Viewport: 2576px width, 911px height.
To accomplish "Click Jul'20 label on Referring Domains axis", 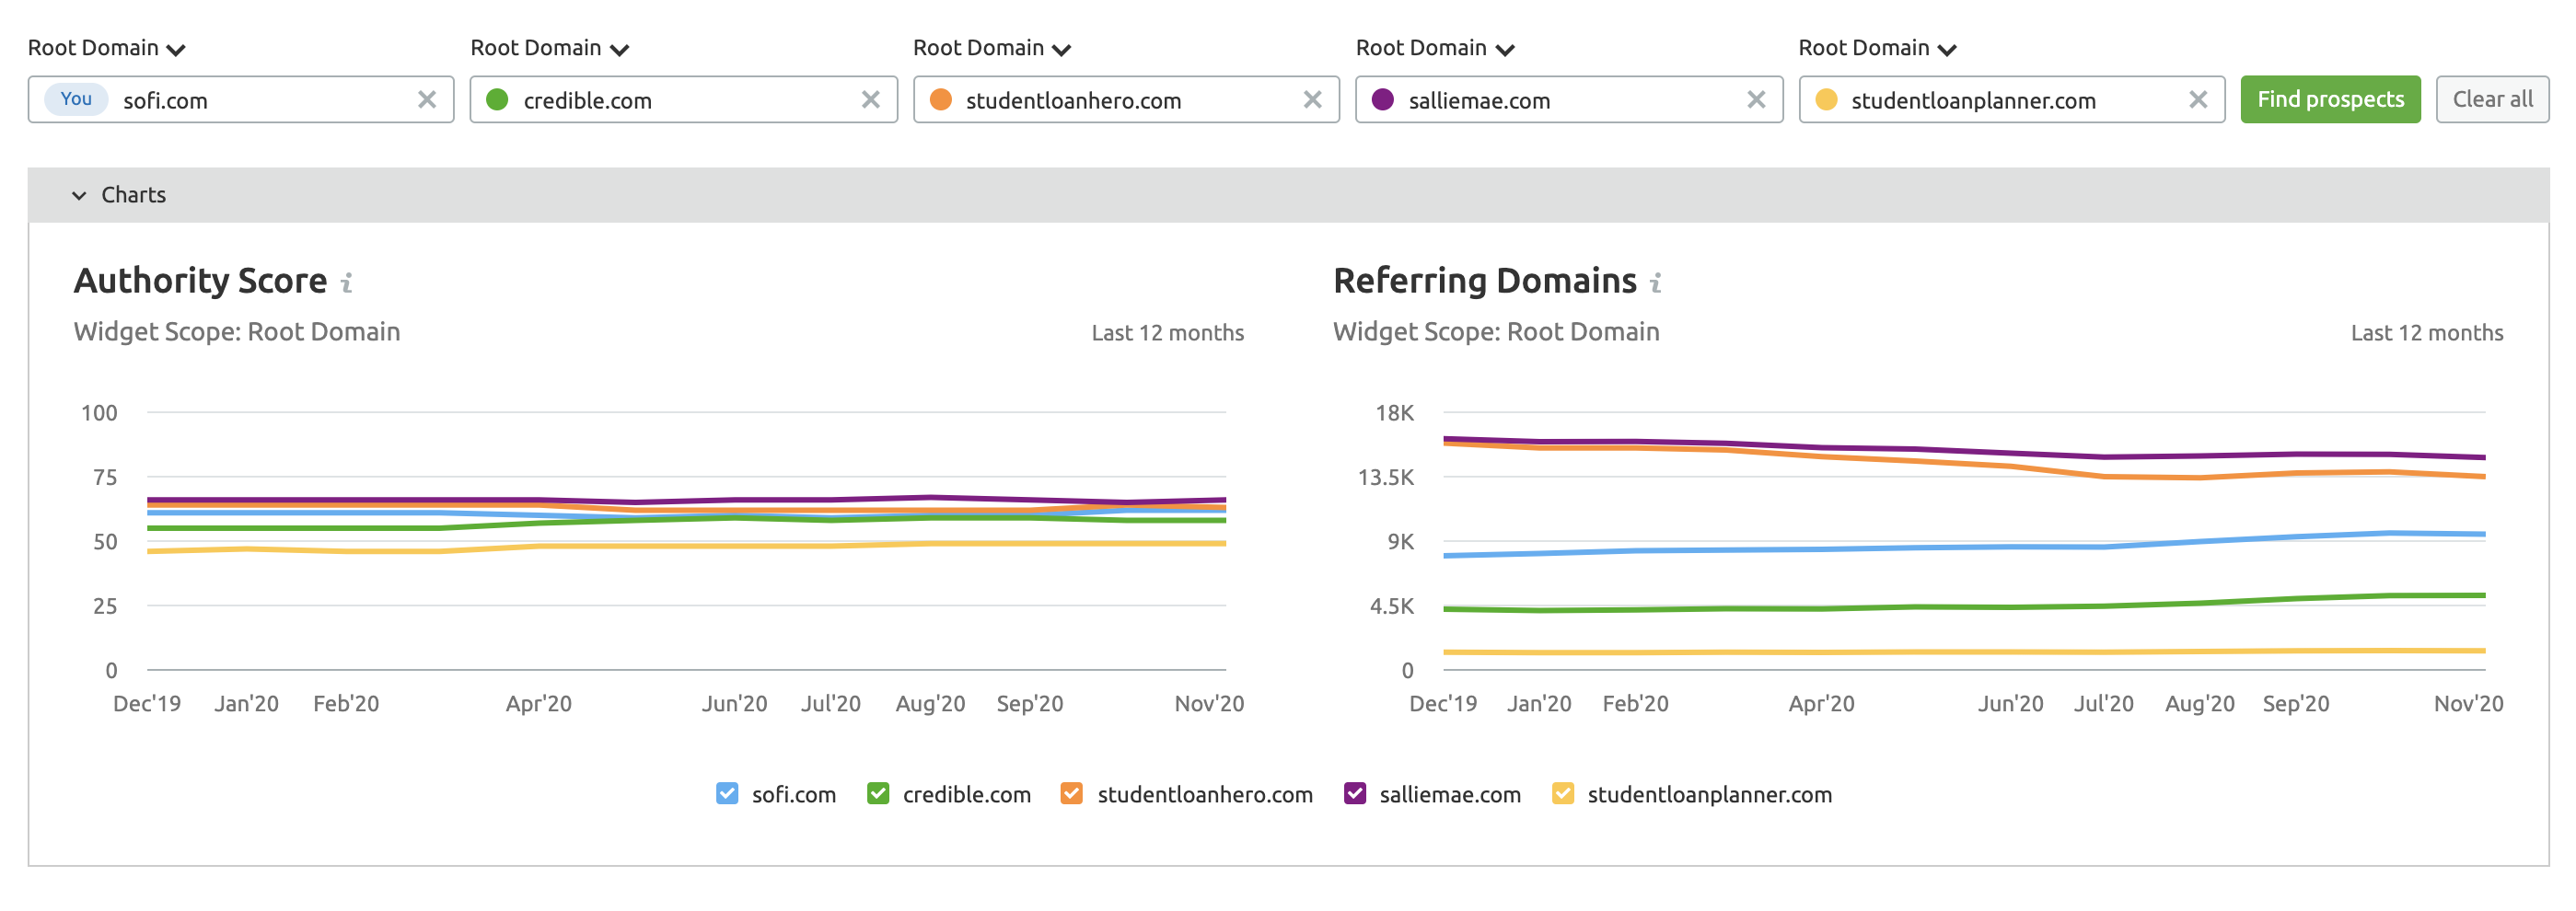I will 2104,704.
